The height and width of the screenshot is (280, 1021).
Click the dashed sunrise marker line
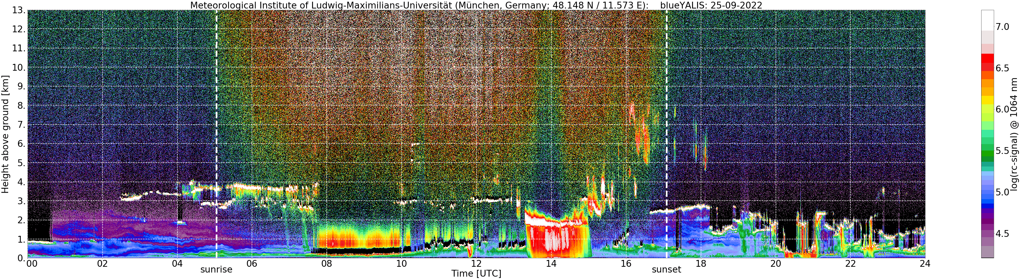[216, 134]
